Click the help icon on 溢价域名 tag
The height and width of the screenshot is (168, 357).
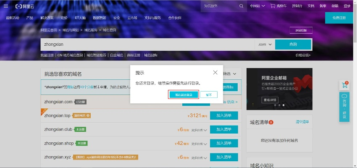point(88,115)
